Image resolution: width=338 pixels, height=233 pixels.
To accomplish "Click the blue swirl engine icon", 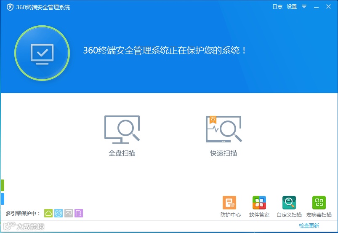I will (x=59, y=213).
